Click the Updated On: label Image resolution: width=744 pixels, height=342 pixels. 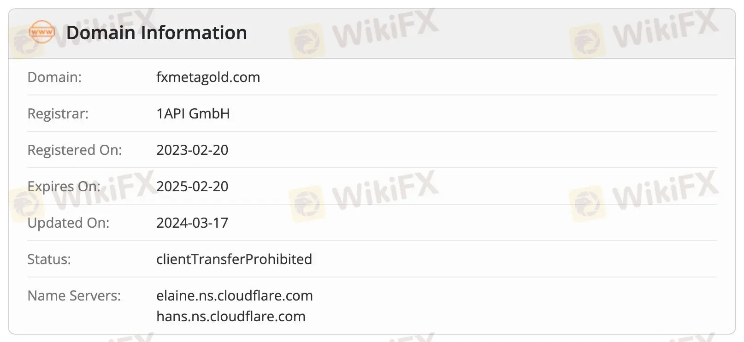point(68,223)
